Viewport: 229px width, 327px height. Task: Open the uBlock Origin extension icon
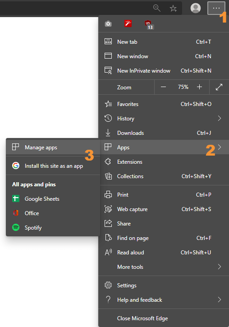149,25
